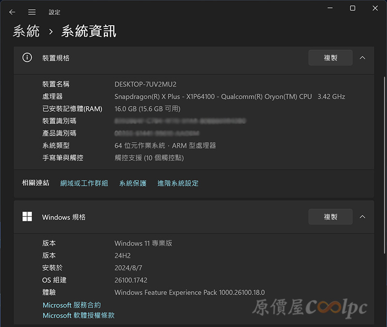Open Microsoft 服務合約 link
Image resolution: width=387 pixels, height=327 pixels.
point(72,305)
